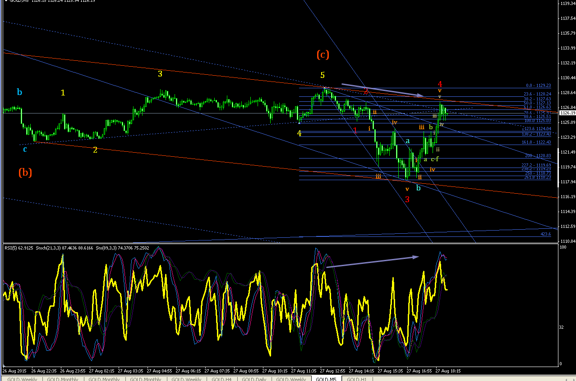Click the '423.6' Fibonacci extension label
576x381 pixels.
(546, 234)
